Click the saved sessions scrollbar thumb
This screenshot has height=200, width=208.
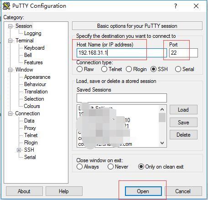coord(162,118)
